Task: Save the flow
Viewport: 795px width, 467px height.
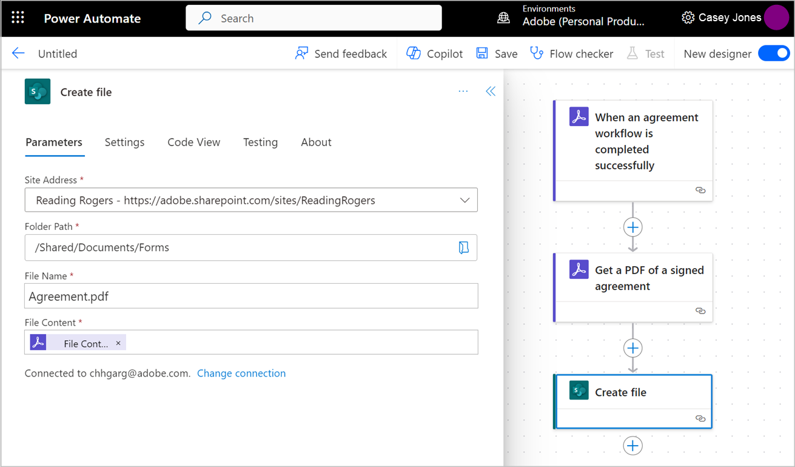Action: (497, 53)
